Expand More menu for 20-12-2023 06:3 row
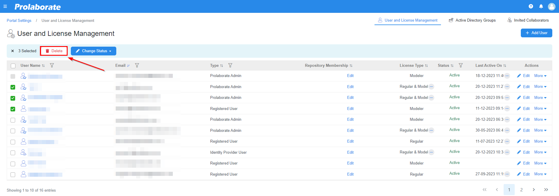This screenshot has width=559, height=196. (x=540, y=120)
